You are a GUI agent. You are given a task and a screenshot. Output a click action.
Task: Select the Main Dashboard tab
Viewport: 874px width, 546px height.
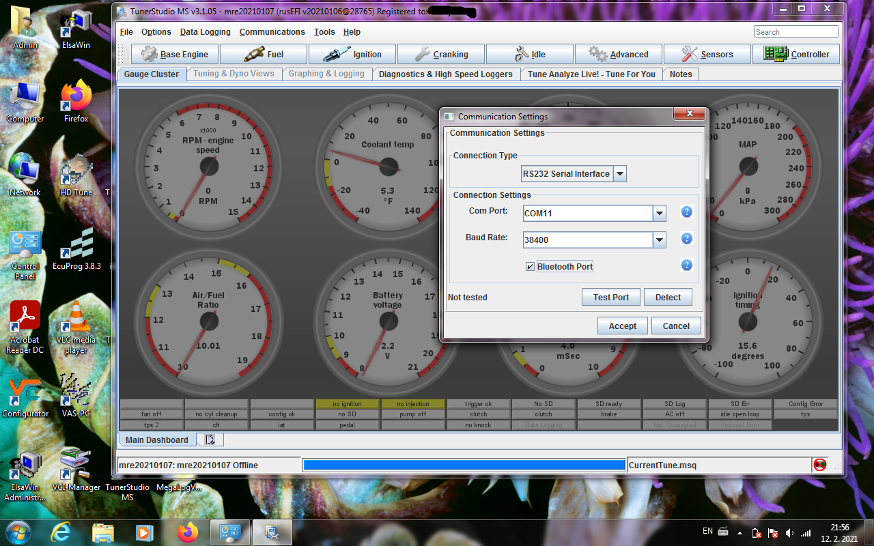157,440
